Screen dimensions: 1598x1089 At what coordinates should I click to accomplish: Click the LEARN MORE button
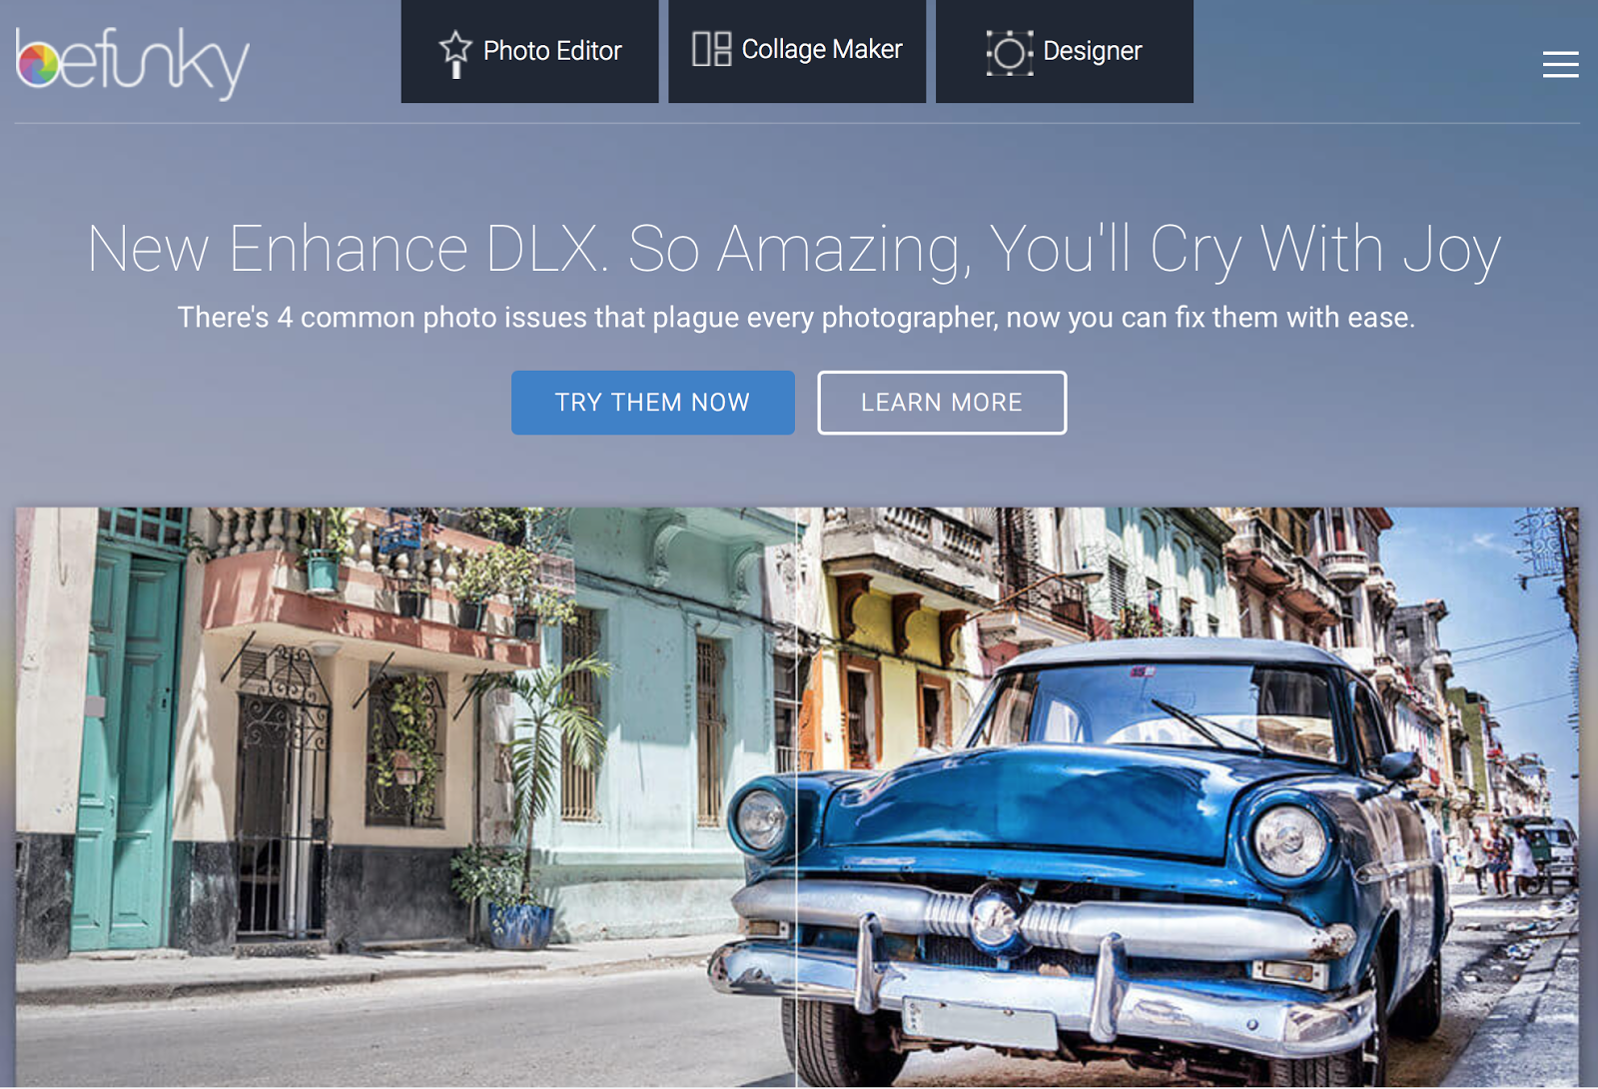click(x=942, y=403)
